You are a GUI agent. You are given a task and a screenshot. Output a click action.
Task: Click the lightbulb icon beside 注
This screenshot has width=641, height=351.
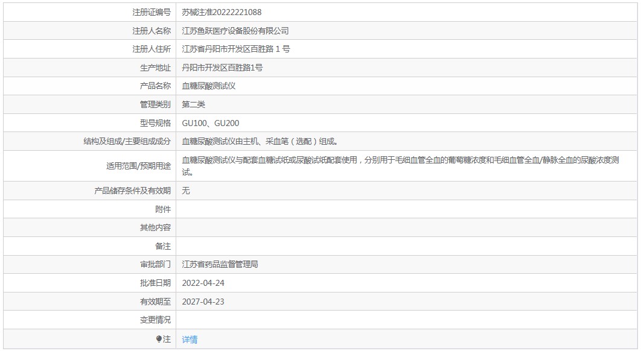pyautogui.click(x=159, y=339)
